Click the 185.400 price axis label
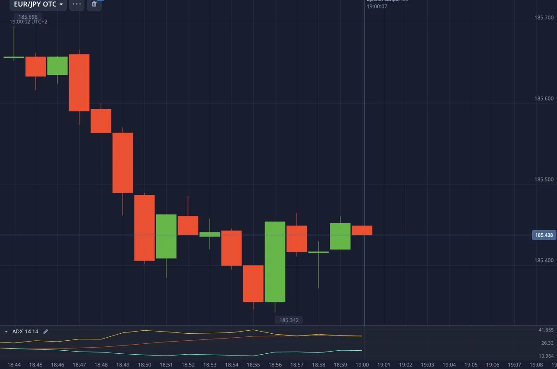 pos(544,261)
